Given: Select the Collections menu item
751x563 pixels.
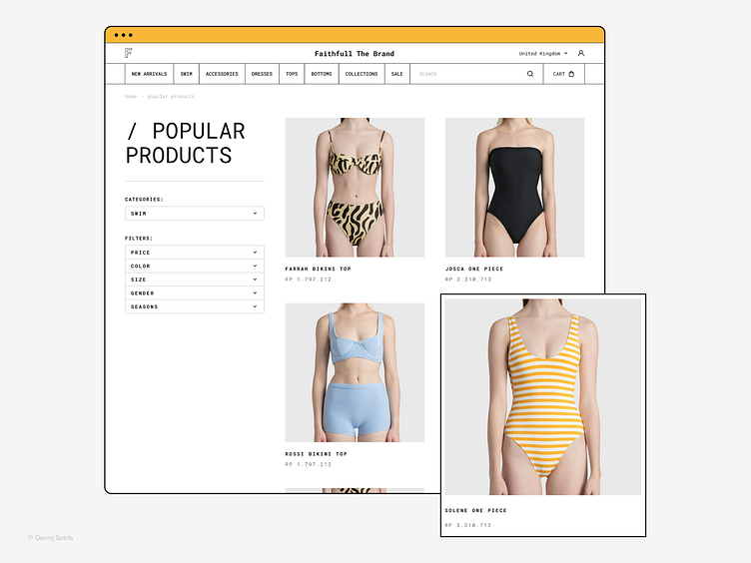Looking at the screenshot, I should click(362, 74).
